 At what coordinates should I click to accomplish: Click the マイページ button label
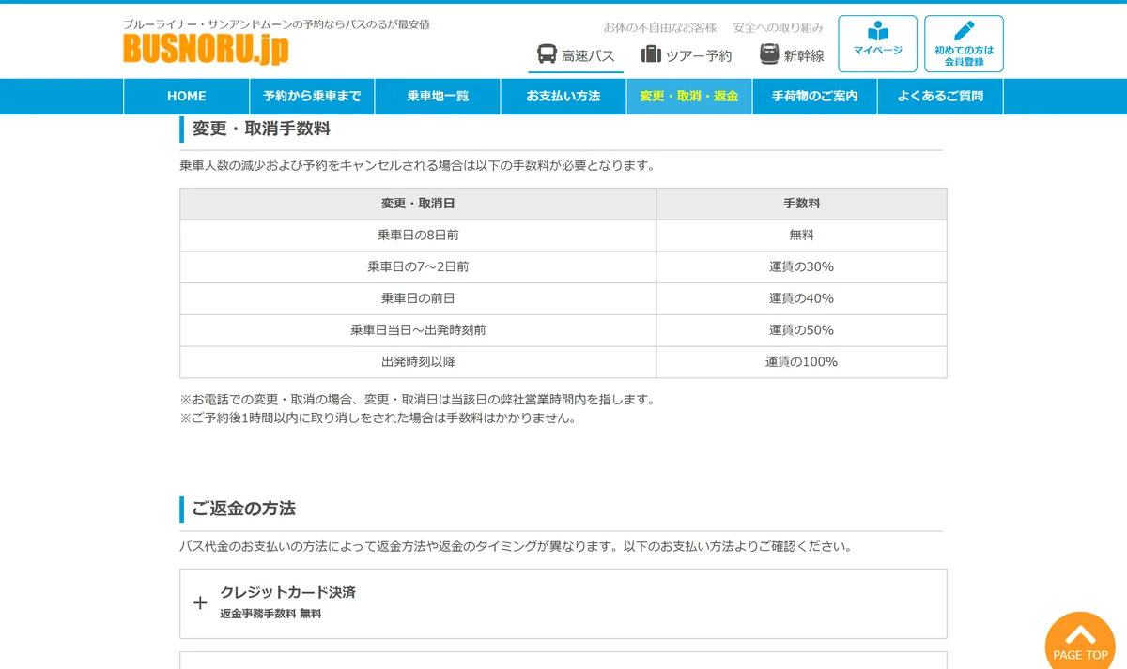877,51
